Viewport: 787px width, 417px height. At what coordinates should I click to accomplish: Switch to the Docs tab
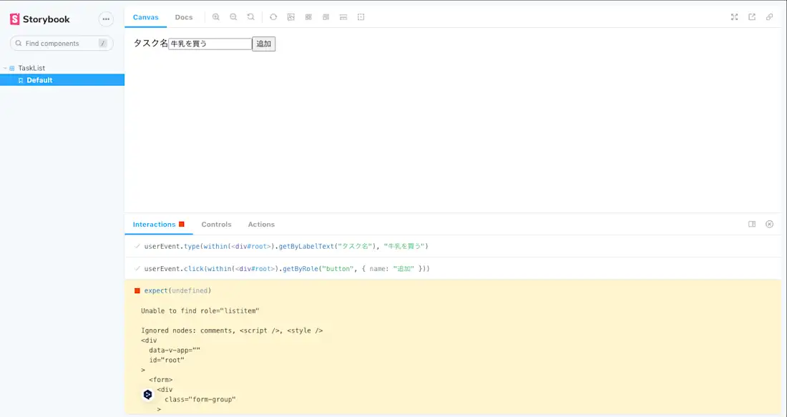click(184, 17)
